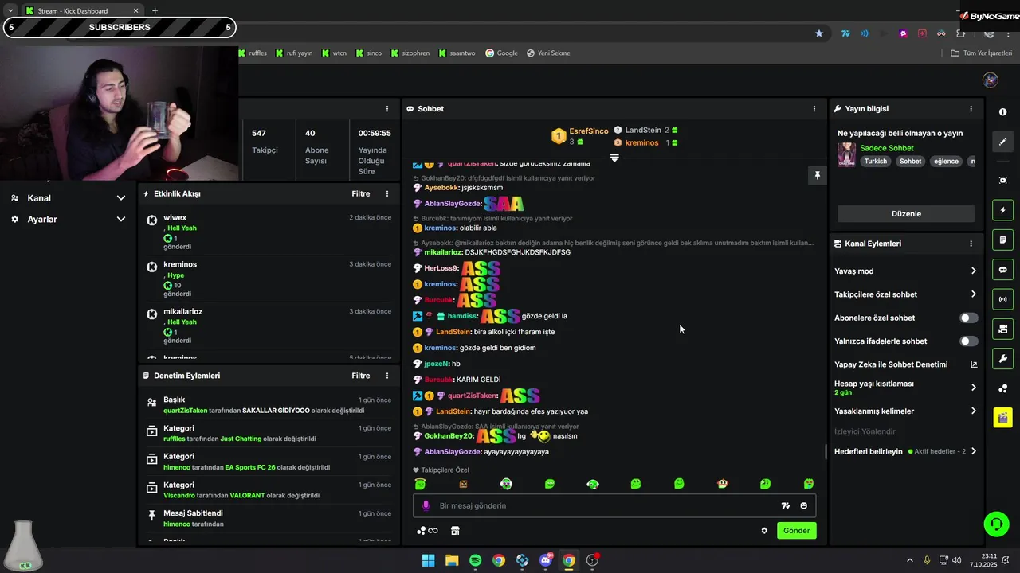Click the Düzenle button

906,213
